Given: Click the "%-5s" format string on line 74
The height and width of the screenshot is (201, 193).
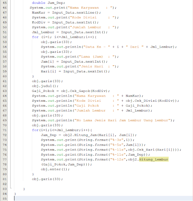Looking at the screenshot, I should pos(117,145).
